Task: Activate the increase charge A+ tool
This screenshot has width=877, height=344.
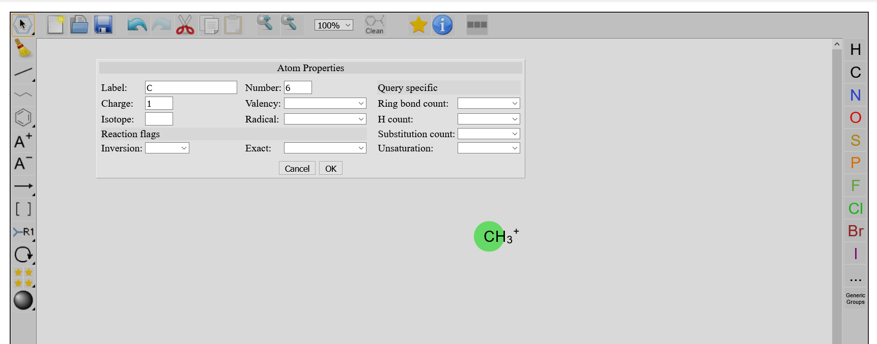Action: pos(22,141)
